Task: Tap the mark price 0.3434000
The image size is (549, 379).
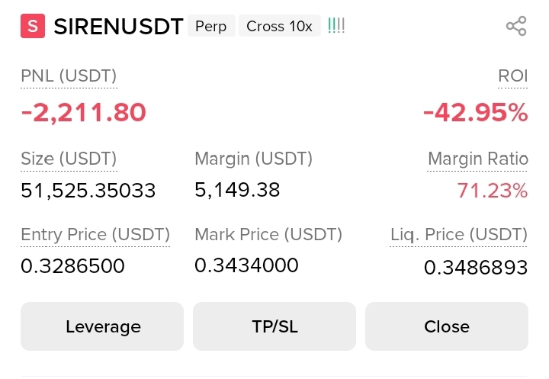Action: [x=246, y=265]
